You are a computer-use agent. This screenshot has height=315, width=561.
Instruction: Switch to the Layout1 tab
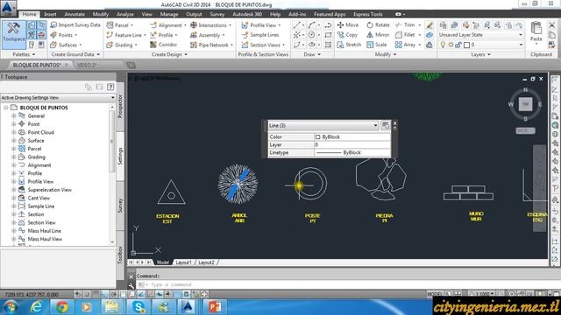pyautogui.click(x=183, y=262)
